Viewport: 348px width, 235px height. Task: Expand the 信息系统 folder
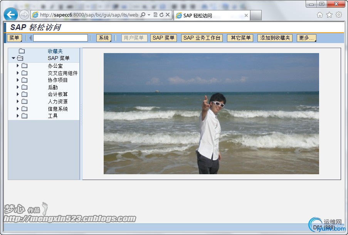tap(18, 108)
